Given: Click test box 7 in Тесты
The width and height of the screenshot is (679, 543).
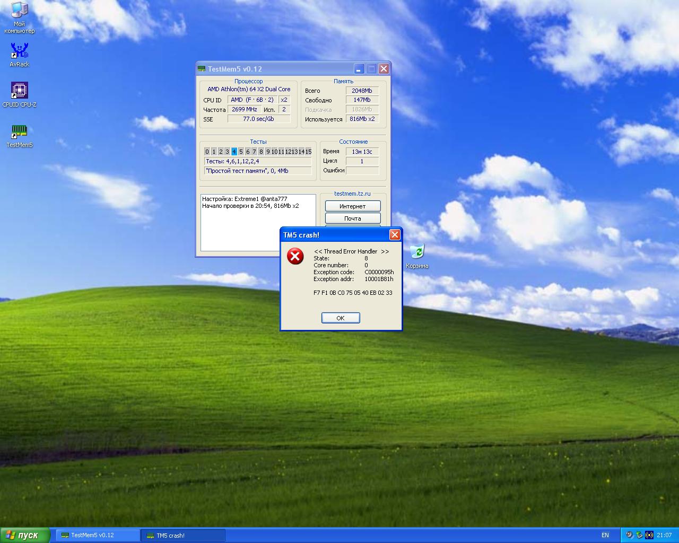Looking at the screenshot, I should point(254,152).
